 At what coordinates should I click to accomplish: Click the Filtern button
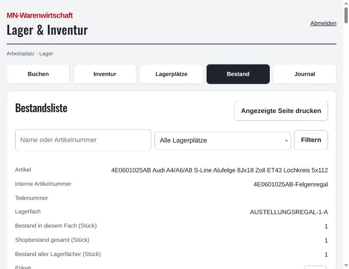311,140
